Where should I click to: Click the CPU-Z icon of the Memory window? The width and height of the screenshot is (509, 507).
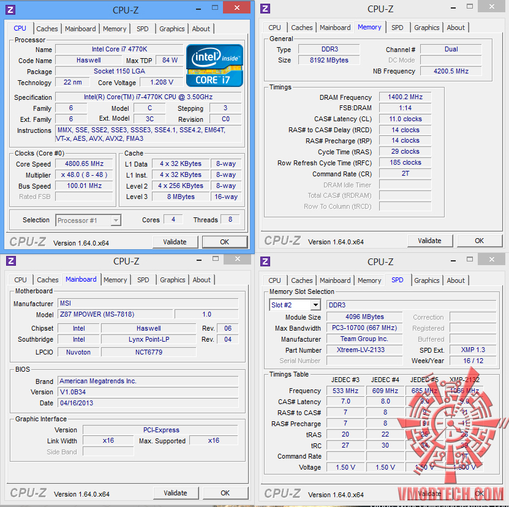tap(265, 9)
